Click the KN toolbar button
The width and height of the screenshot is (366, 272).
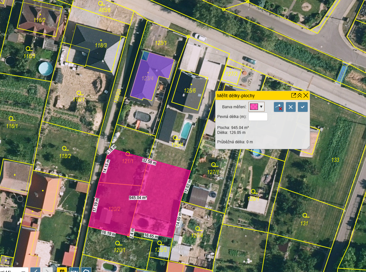coord(74,270)
